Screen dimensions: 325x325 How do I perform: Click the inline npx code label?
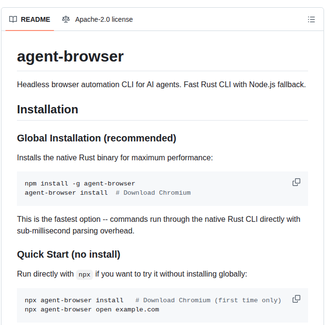coord(84,275)
